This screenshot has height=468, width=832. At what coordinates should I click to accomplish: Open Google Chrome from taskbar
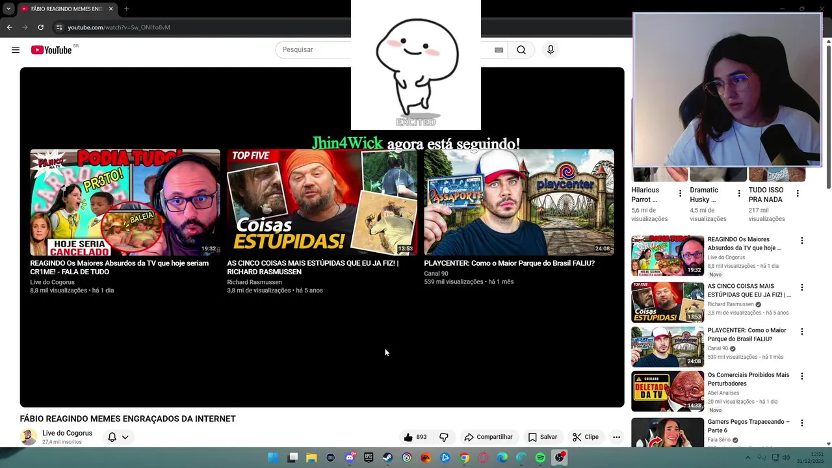[x=464, y=458]
